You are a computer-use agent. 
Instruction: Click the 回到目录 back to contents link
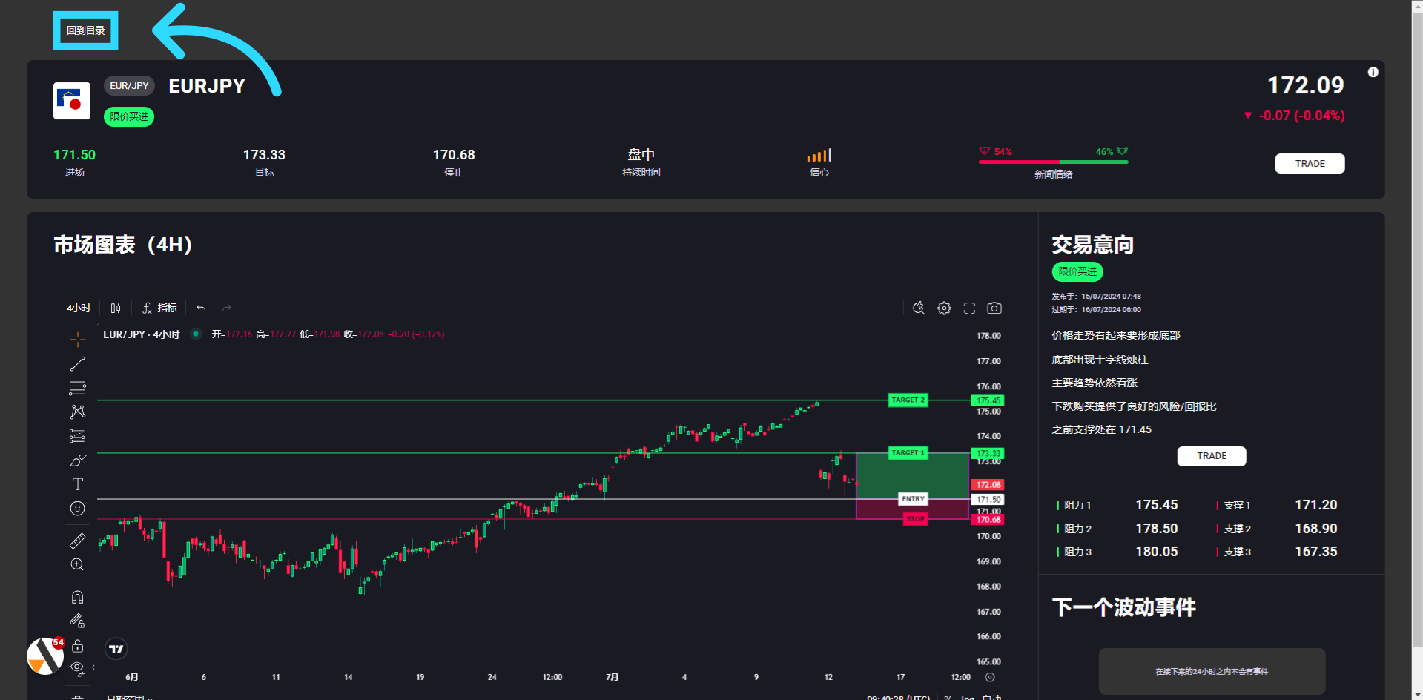pos(85,30)
